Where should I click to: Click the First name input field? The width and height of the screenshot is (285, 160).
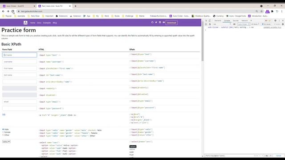coord(20,68)
